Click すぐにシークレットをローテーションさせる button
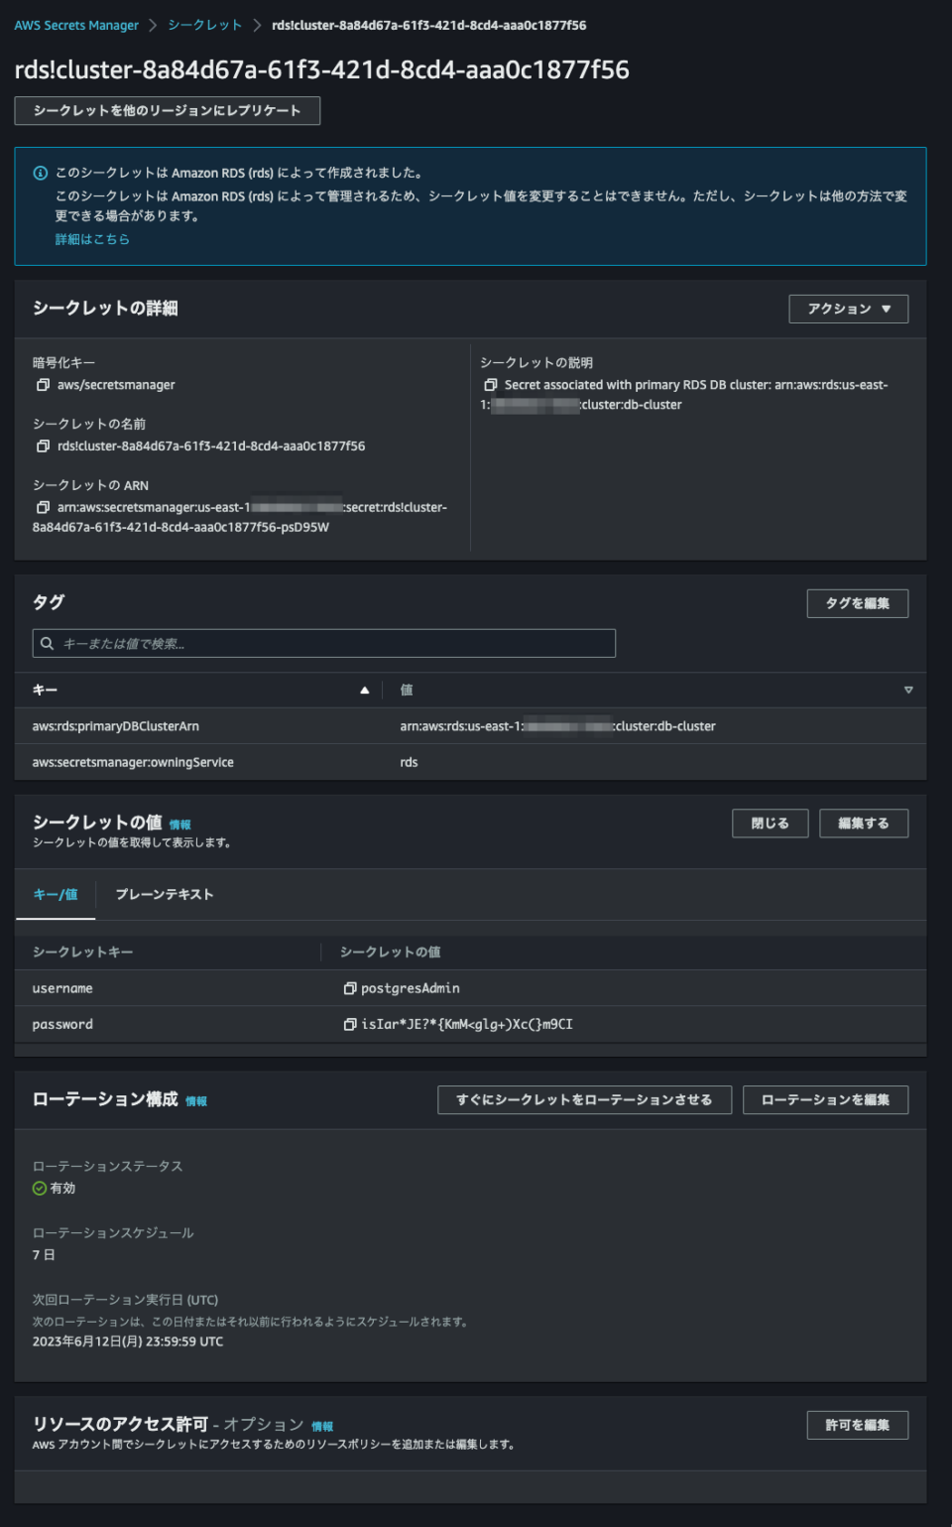 pos(584,1099)
